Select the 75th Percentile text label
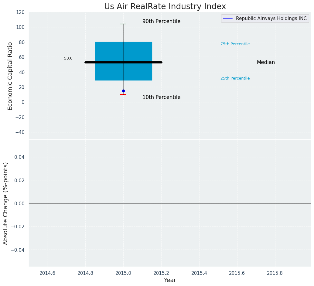The image size is (314, 286). point(235,44)
